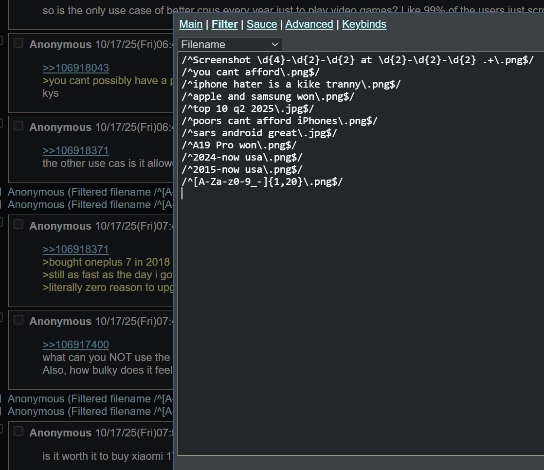Click text 'the other use cas is it allow'
The height and width of the screenshot is (470, 544).
pos(108,163)
